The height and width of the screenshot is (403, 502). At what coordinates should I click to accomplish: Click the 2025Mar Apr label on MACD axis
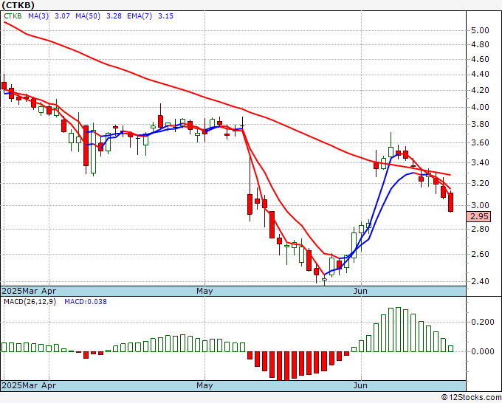[x=29, y=385]
